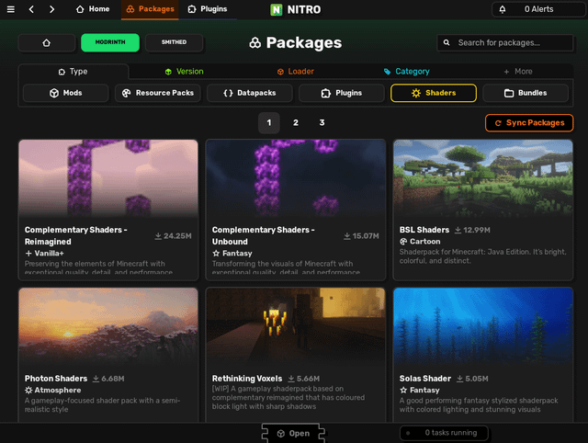Click the Open puzzle piece button
588x443 pixels.
click(x=292, y=433)
